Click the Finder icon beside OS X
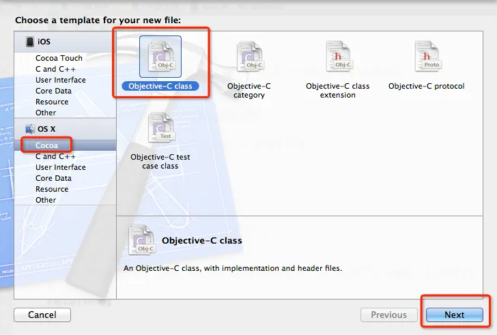497x335 pixels. coord(30,129)
